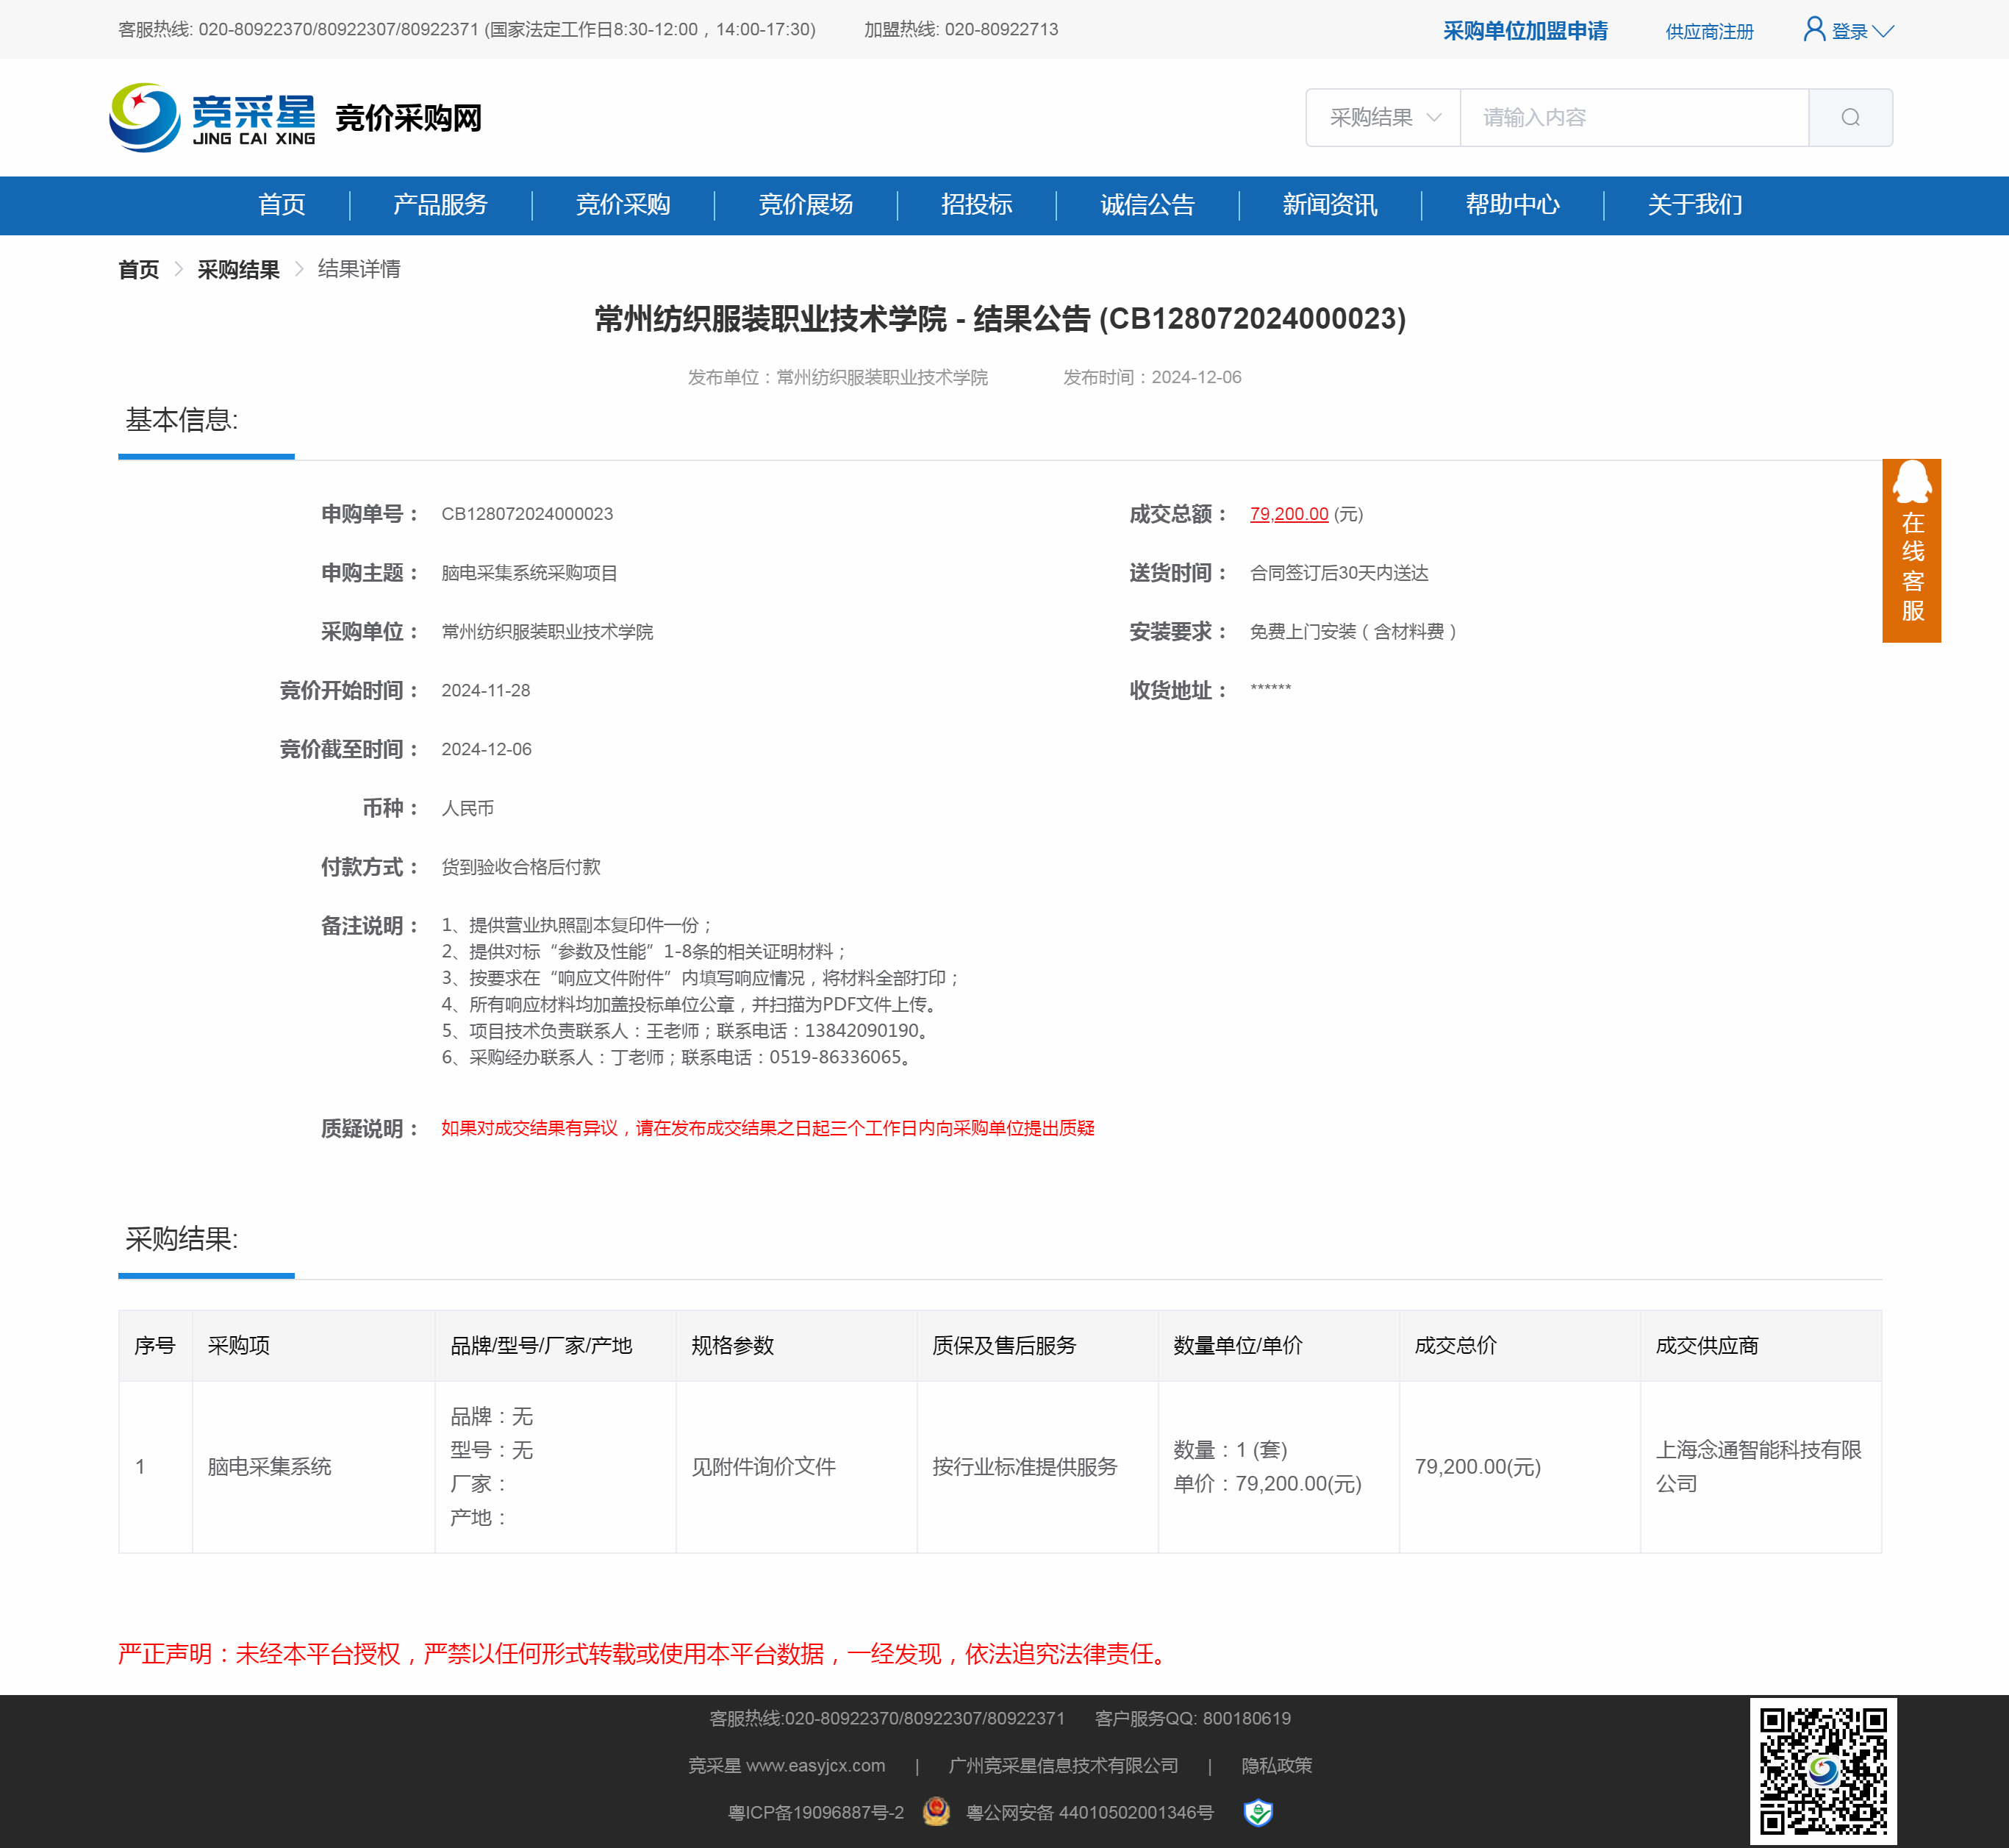Click the red 79,200.00 amount link
The width and height of the screenshot is (2009, 1848).
coord(1289,514)
